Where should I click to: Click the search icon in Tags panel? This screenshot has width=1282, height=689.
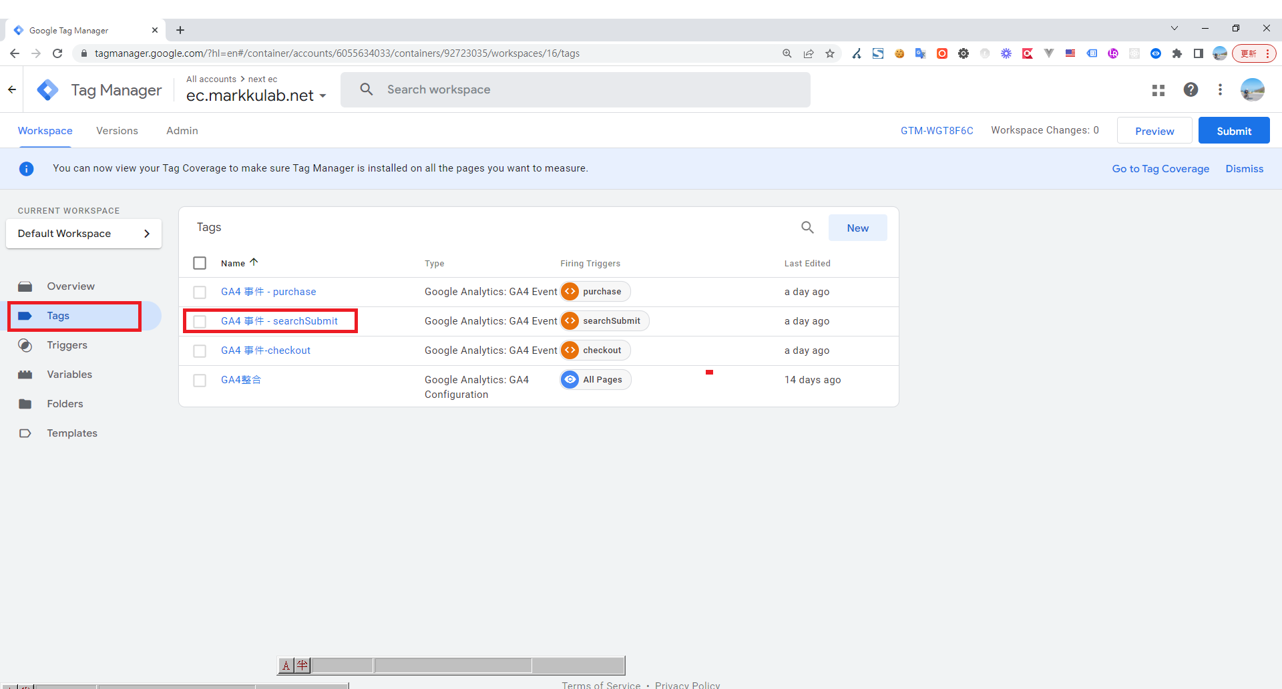807,228
